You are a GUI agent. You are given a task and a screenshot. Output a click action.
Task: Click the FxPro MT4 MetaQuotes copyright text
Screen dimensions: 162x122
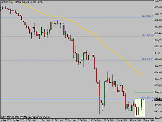[25, 117]
